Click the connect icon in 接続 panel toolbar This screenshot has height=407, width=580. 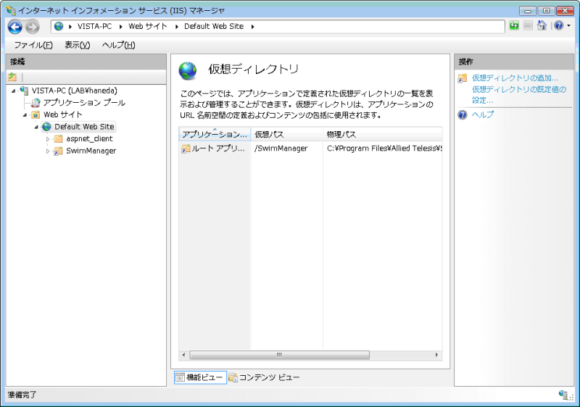click(x=12, y=77)
